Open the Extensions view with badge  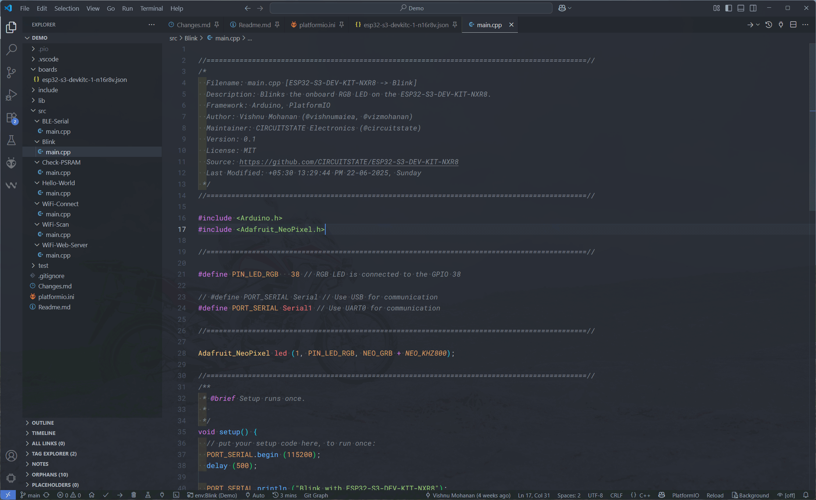11,118
